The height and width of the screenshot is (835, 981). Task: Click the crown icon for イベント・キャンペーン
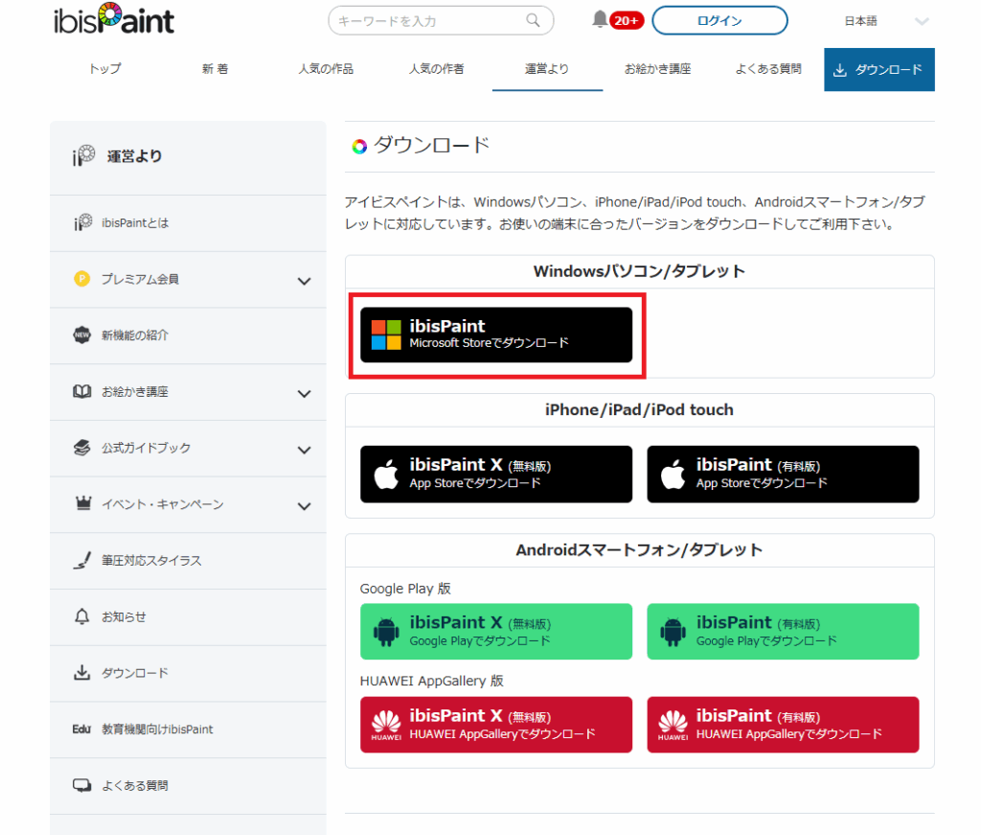(x=83, y=502)
